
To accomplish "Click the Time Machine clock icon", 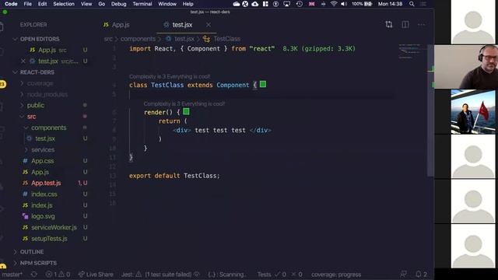I will pos(299,4).
